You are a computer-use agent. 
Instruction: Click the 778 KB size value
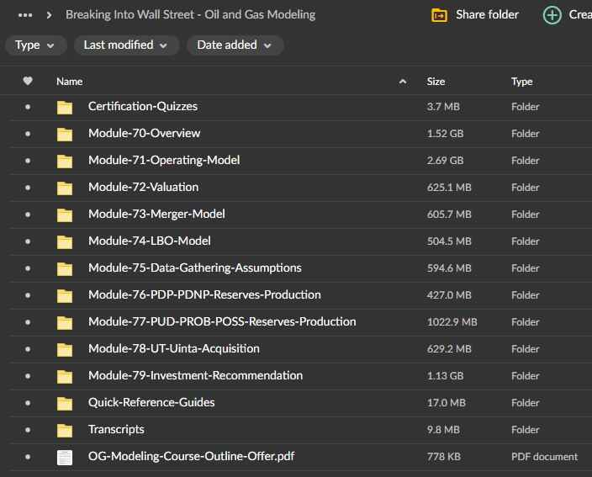pos(444,457)
